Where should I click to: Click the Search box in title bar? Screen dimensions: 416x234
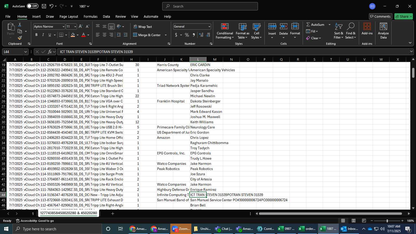click(210, 6)
